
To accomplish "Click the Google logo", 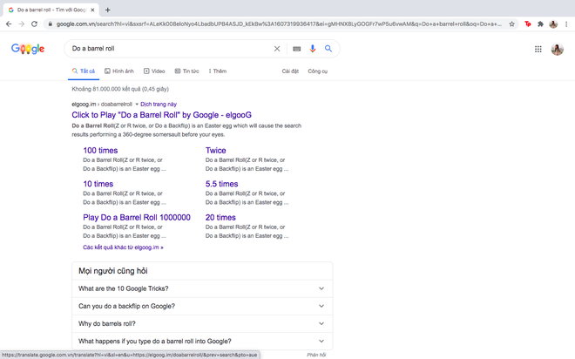I will pos(28,49).
